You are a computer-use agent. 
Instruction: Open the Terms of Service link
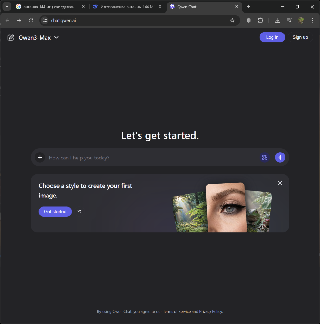pyautogui.click(x=177, y=312)
